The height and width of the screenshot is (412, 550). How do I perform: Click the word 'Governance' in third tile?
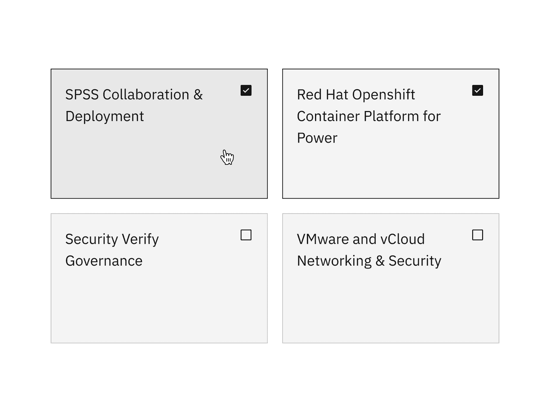click(104, 261)
